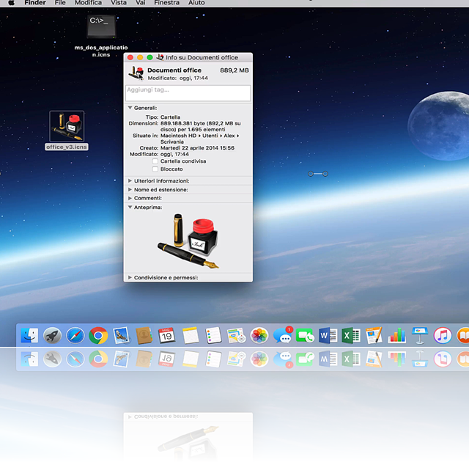Enable the Bloccato checkbox
This screenshot has height=462, width=469.
[x=155, y=169]
